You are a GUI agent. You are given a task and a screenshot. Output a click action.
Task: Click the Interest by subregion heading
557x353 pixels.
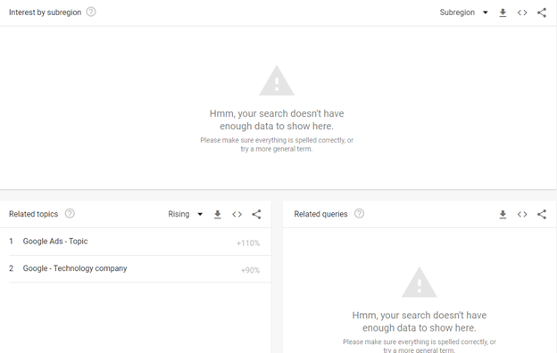(46, 12)
